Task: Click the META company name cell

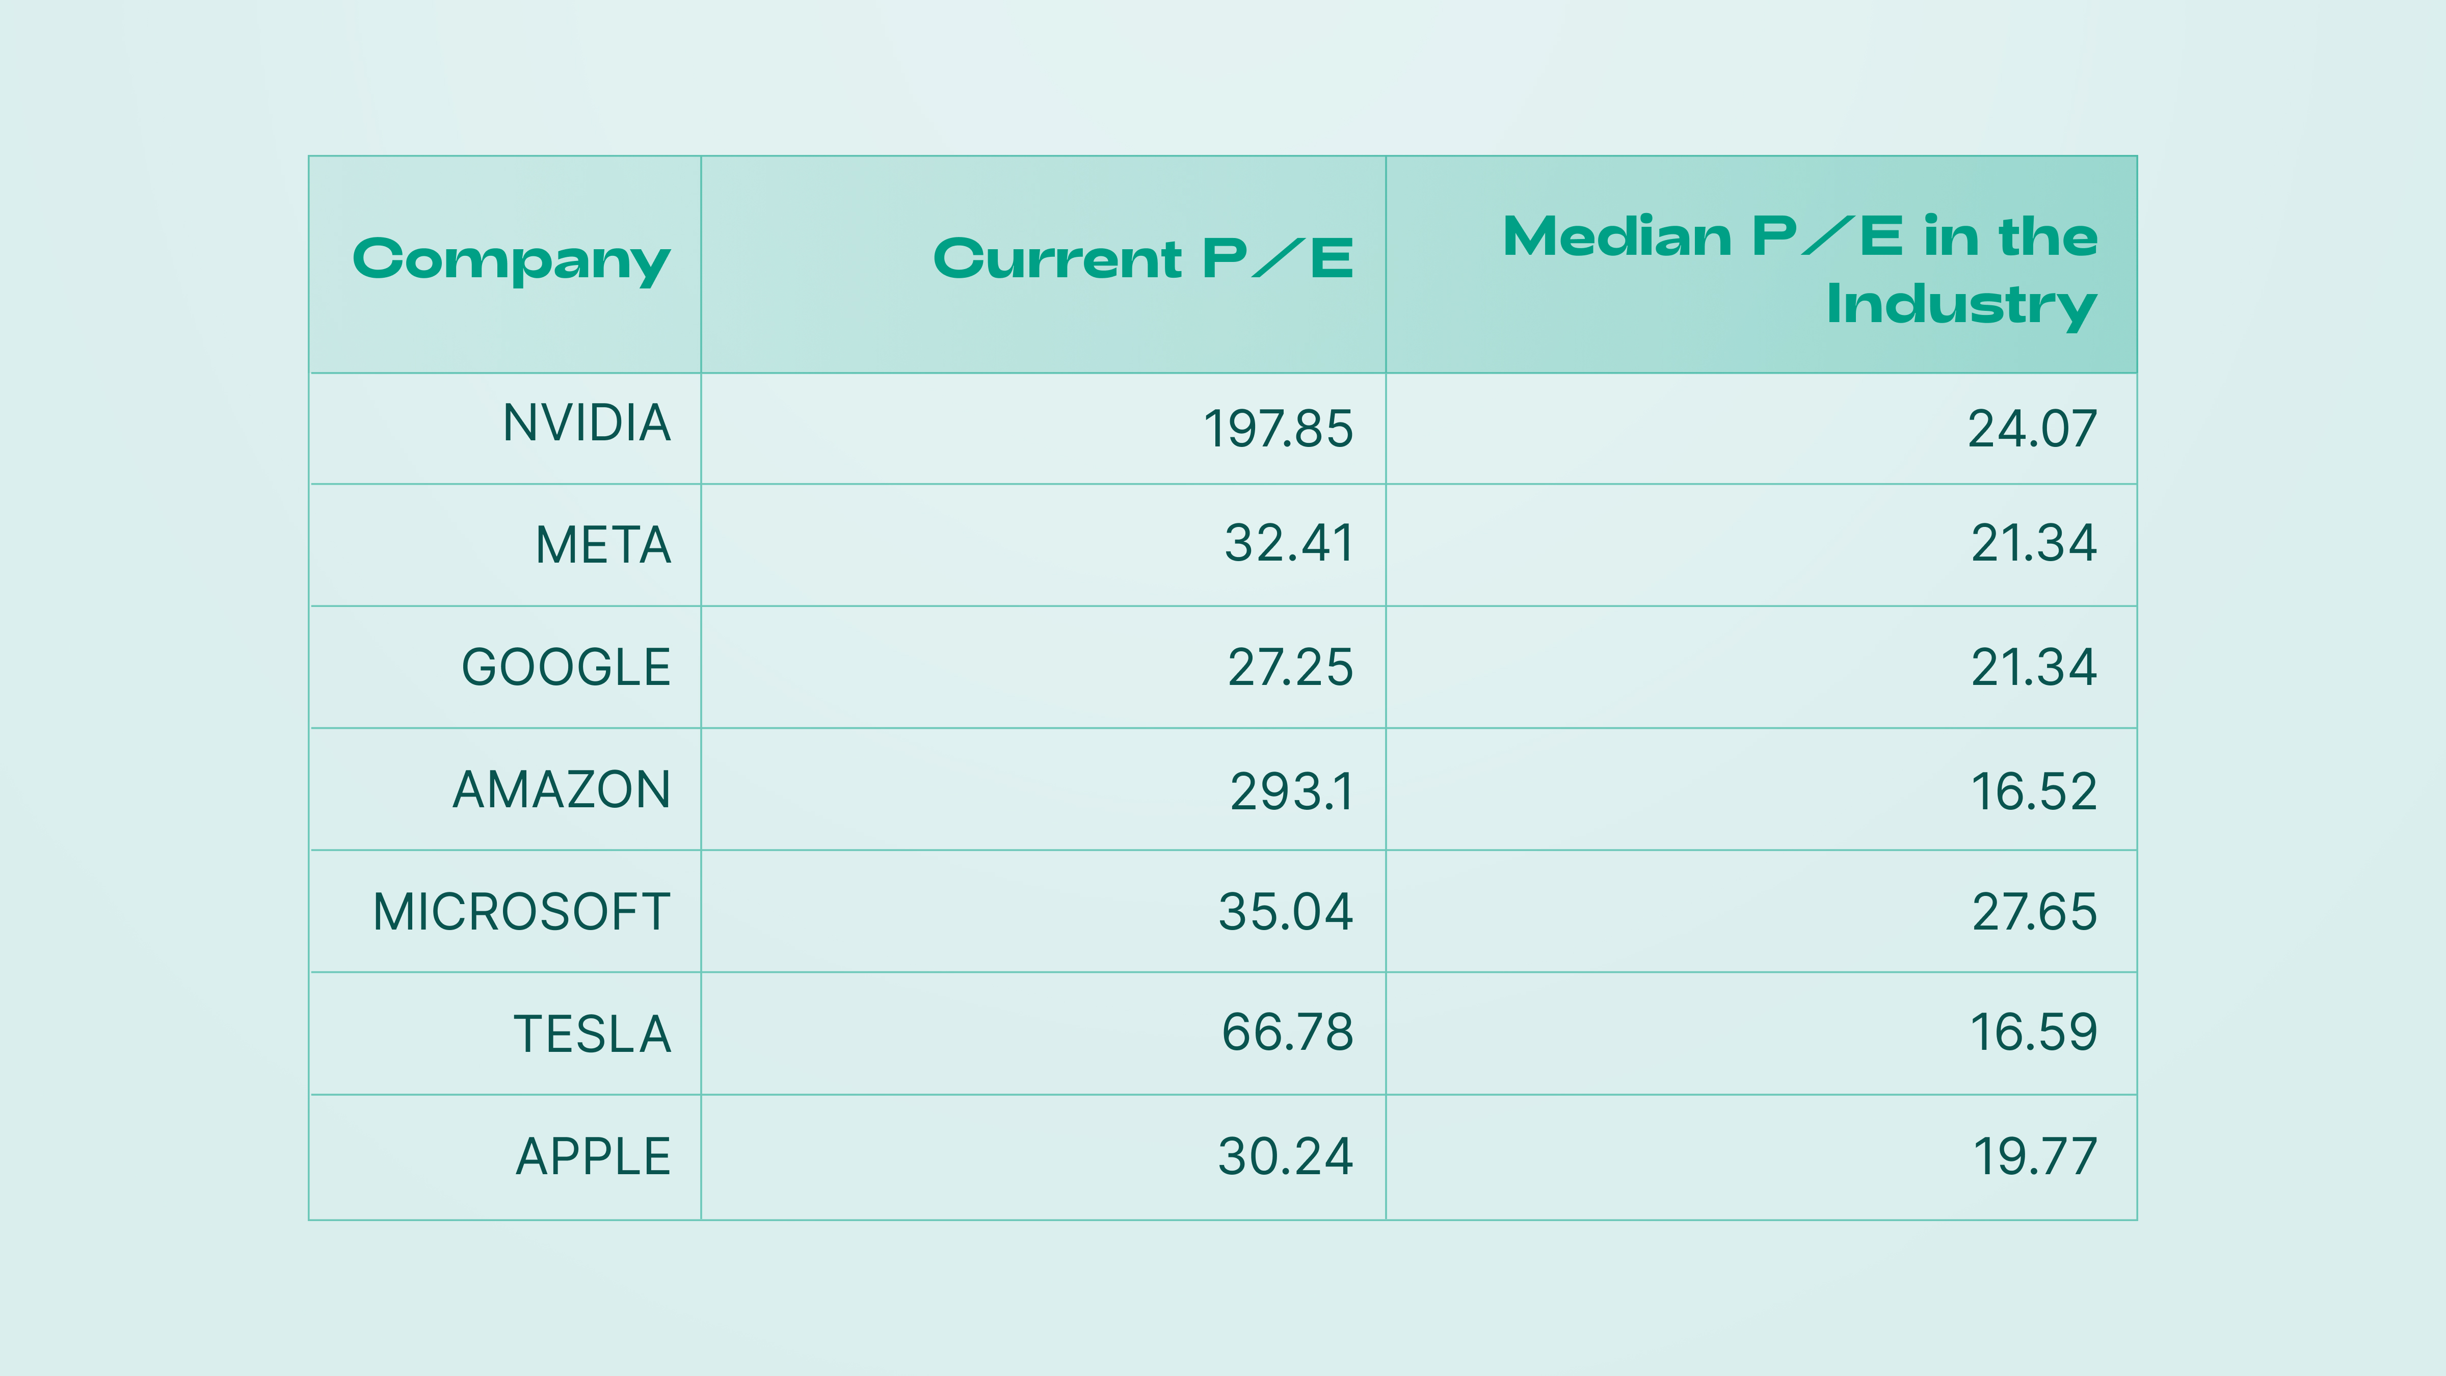Action: pyautogui.click(x=603, y=545)
